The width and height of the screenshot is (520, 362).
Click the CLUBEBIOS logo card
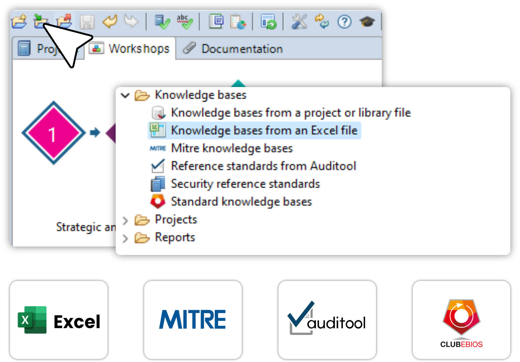point(461,320)
